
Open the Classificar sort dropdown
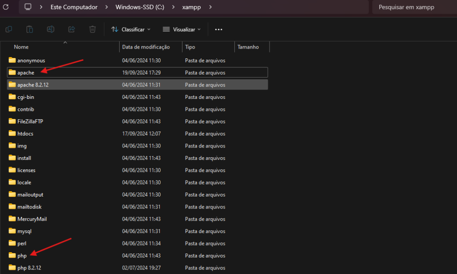131,29
